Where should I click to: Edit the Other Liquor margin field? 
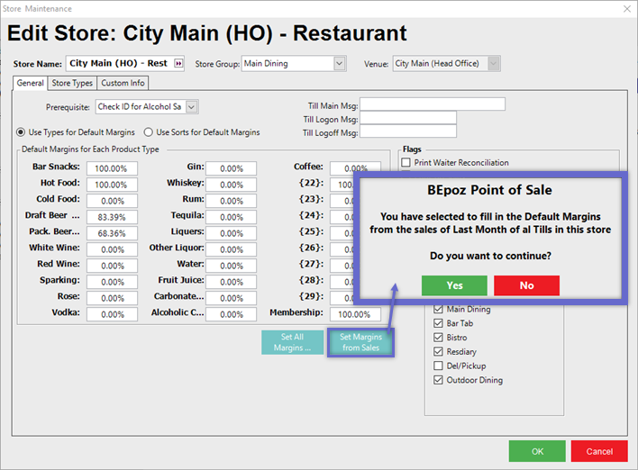pyautogui.click(x=231, y=249)
